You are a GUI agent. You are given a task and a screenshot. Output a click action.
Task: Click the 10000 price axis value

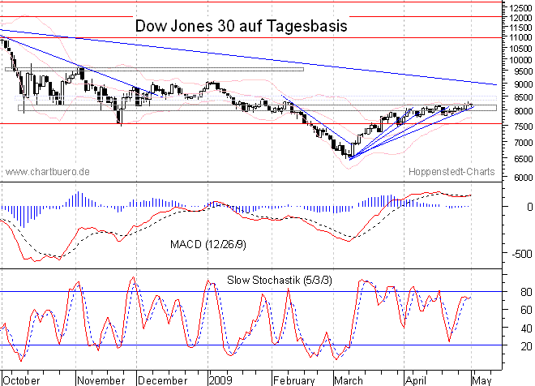[520, 60]
